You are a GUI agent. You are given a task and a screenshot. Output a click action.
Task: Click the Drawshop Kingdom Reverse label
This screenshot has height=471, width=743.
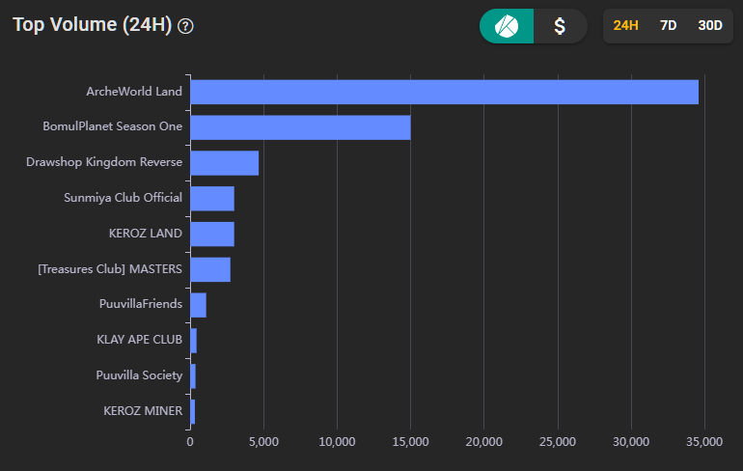pyautogui.click(x=104, y=162)
